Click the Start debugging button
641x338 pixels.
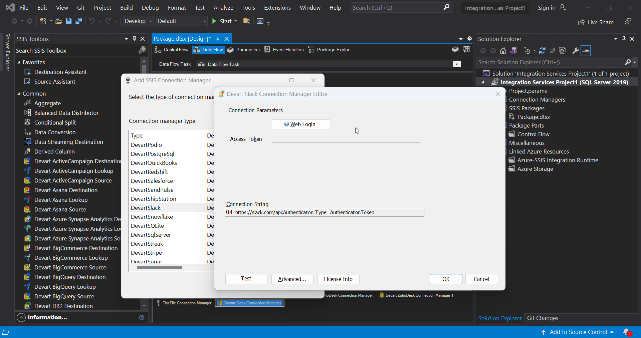222,21
